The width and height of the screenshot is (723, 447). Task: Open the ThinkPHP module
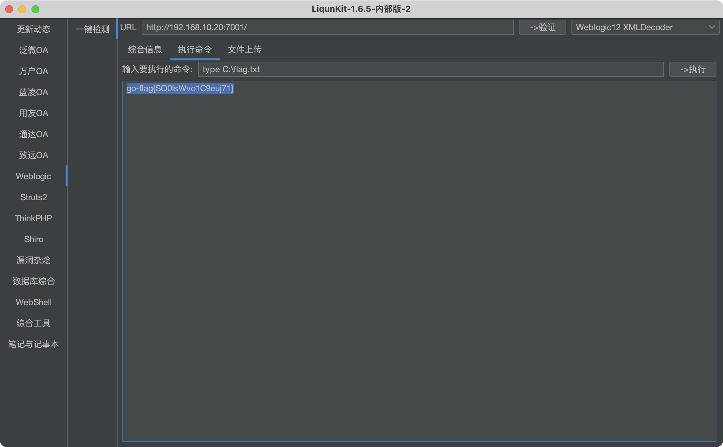(x=33, y=218)
